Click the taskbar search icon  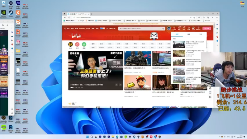(x=92, y=137)
